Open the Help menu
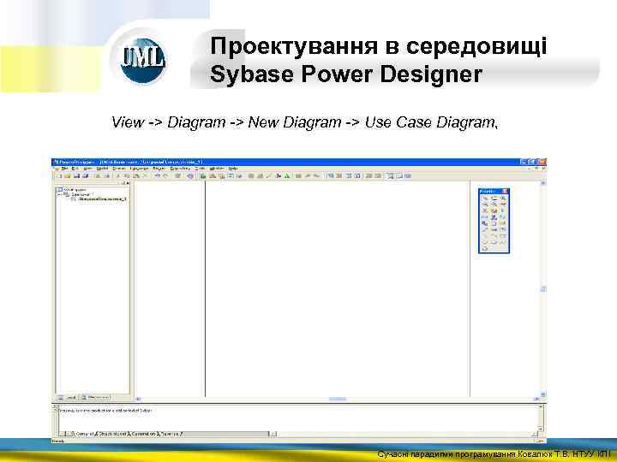The width and height of the screenshot is (617, 462). tap(233, 169)
